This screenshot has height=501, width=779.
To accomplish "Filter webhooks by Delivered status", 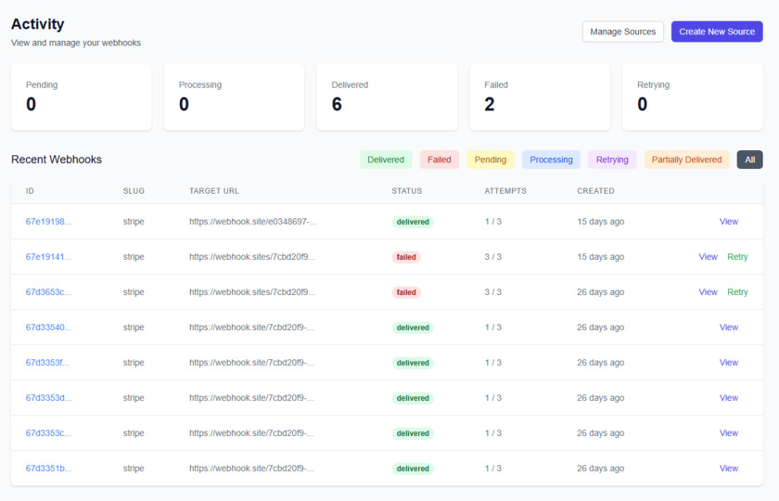I will 386,160.
